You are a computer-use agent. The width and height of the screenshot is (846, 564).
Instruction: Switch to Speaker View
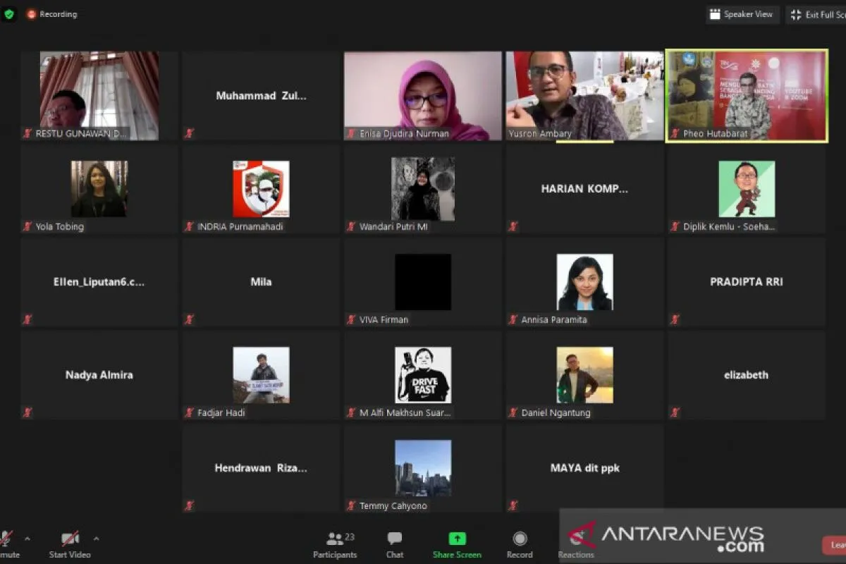742,14
